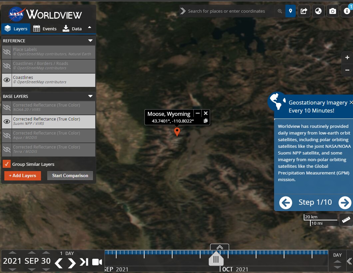The image size is (353, 273).
Task: Toggle the location marker pin button
Action: [x=290, y=11]
